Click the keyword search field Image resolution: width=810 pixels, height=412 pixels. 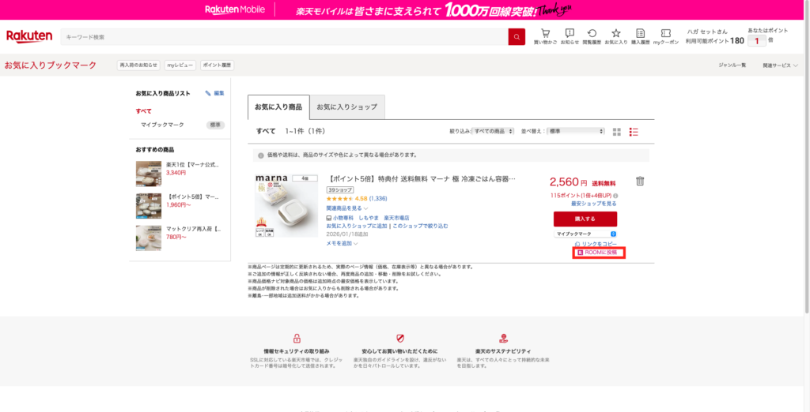coord(284,37)
